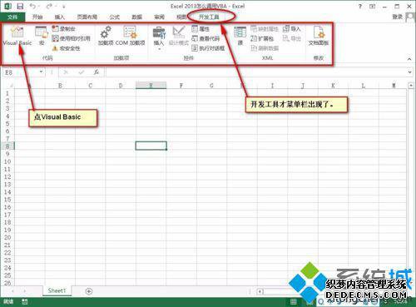Click Map Properties (映射属性)
Screen dimensions: 416x307
[265, 28]
